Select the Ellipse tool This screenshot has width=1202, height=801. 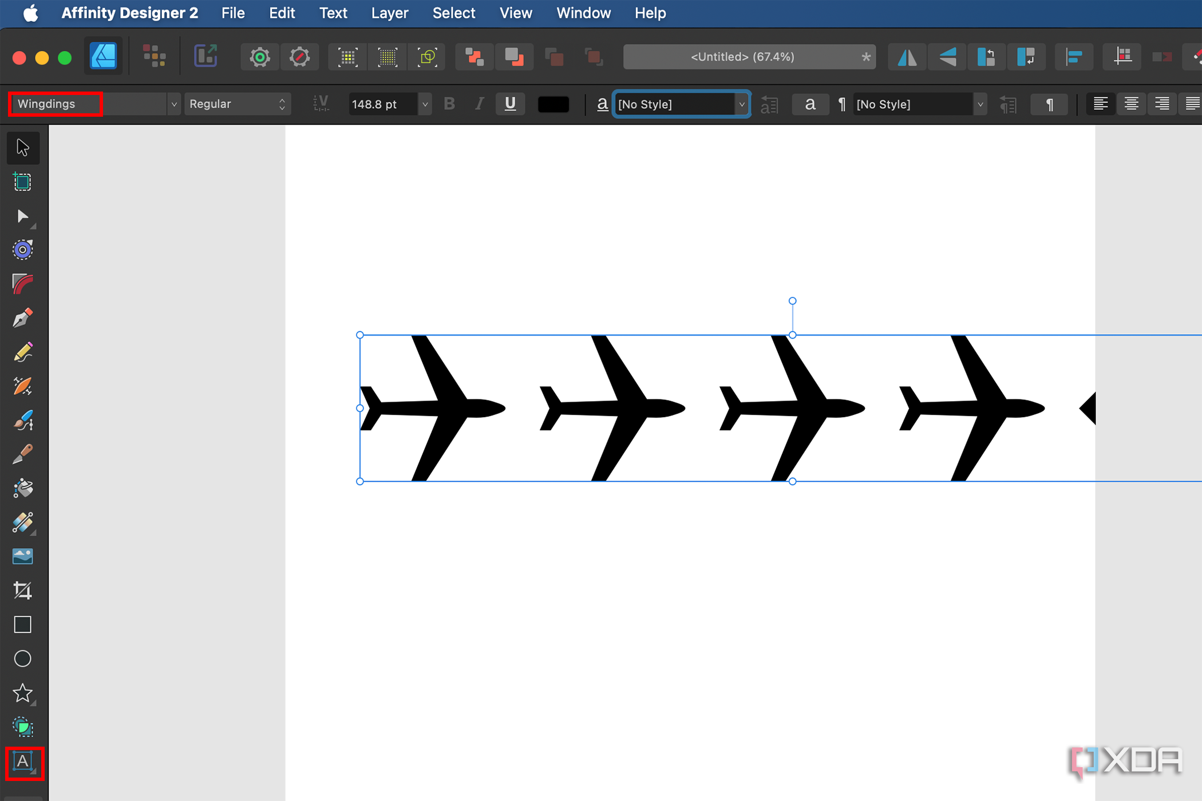(x=23, y=659)
